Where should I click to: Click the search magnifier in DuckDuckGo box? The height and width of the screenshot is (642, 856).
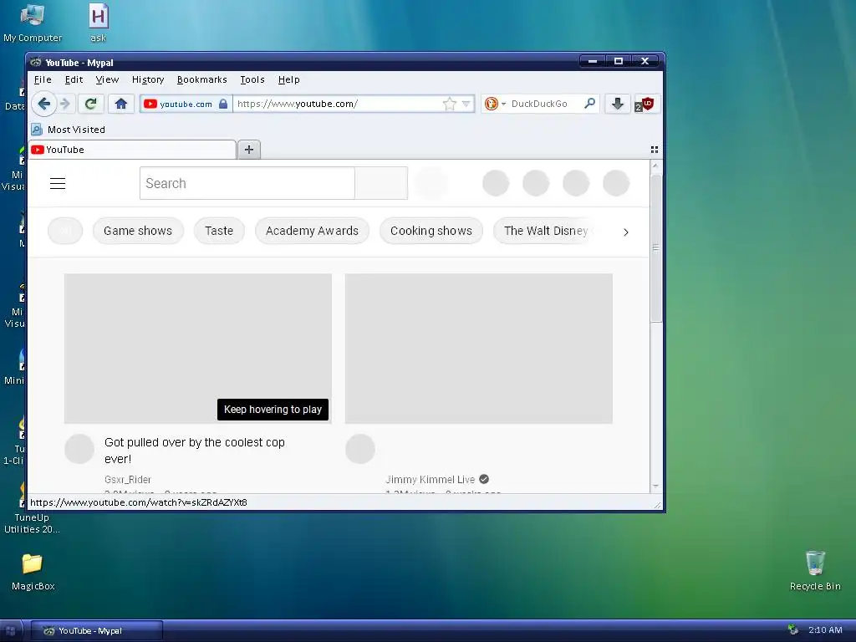click(x=589, y=103)
